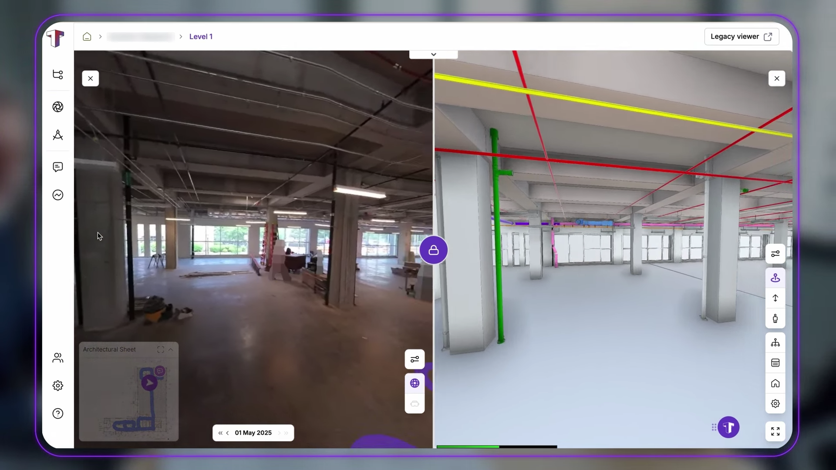Viewport: 836px width, 470px height.
Task: Open the analytics trend icon in sidebar
Action: tap(57, 195)
